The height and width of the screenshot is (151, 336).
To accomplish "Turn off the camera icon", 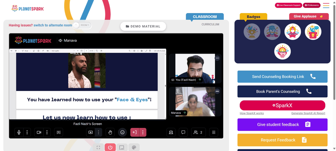I will 39,133.
